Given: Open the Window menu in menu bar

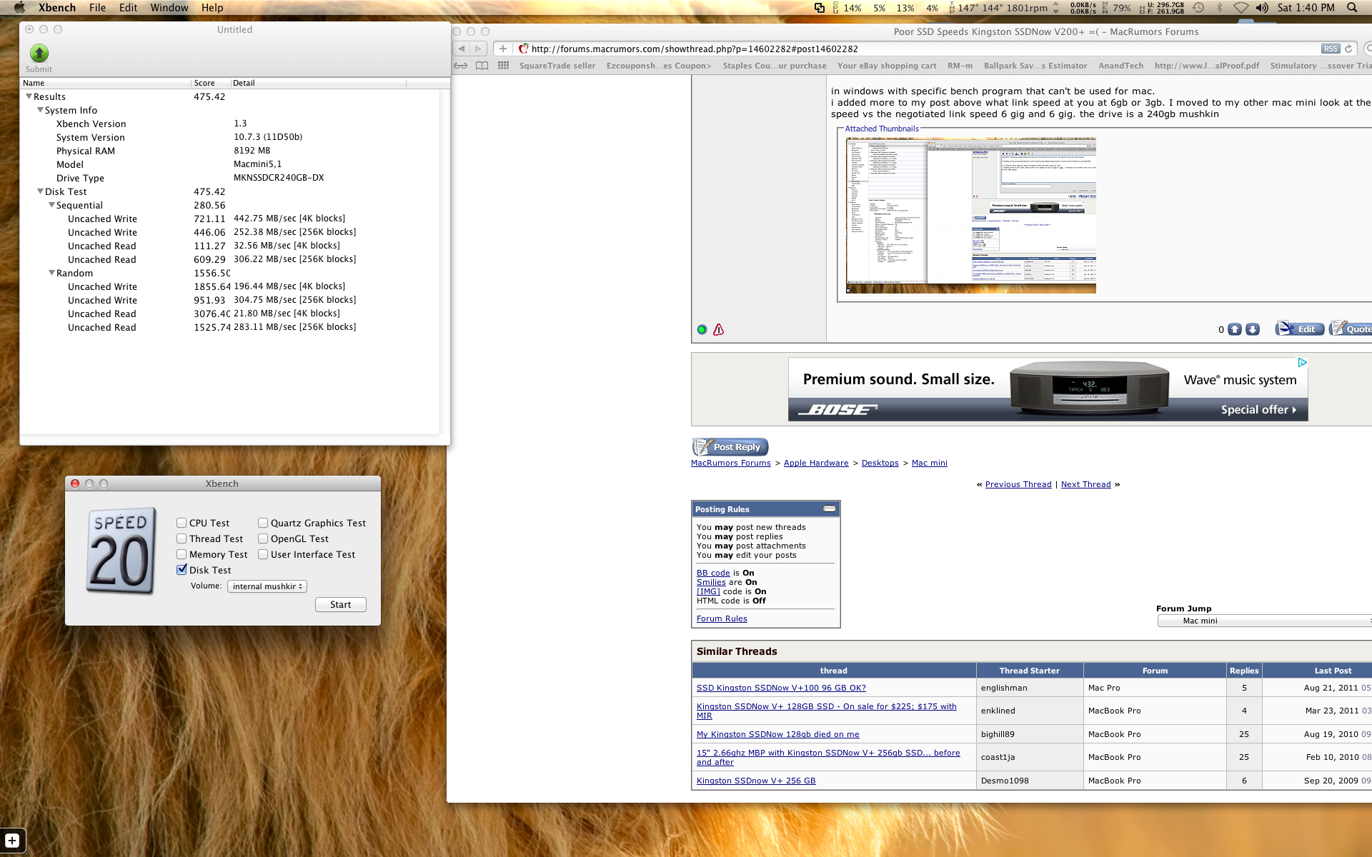Looking at the screenshot, I should click(169, 8).
